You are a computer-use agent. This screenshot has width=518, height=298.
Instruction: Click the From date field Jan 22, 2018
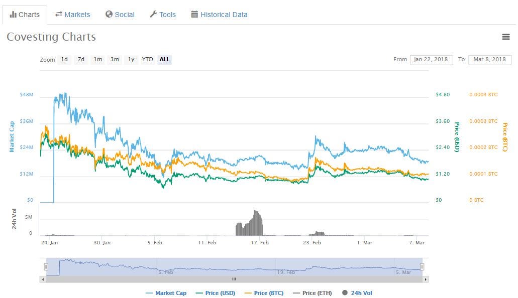[x=431, y=59]
